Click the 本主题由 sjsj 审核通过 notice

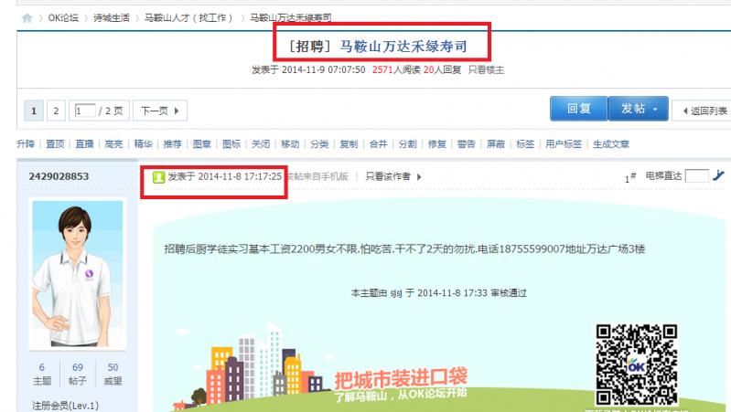click(x=439, y=293)
